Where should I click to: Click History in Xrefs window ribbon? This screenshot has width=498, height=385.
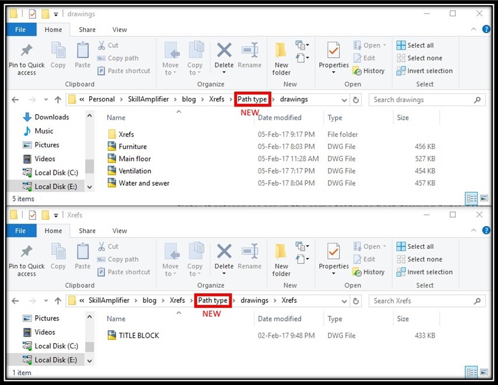pyautogui.click(x=369, y=272)
